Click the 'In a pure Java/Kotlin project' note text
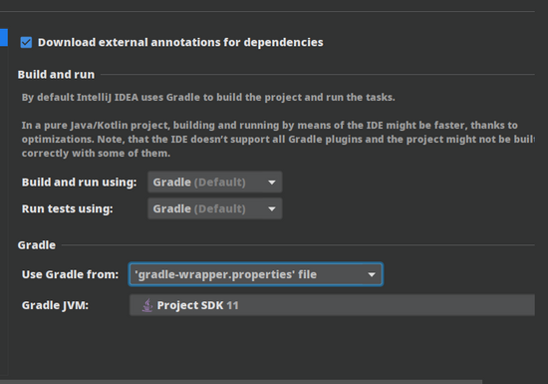Screen dimensions: 548x384 278,140
